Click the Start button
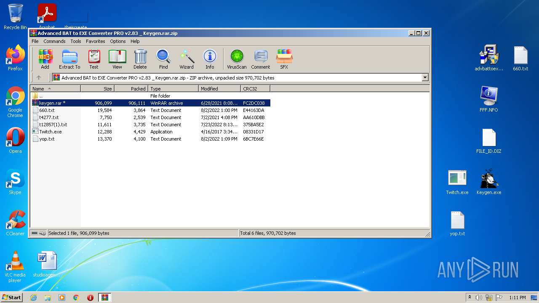Image resolution: width=539 pixels, height=303 pixels. tap(12, 298)
